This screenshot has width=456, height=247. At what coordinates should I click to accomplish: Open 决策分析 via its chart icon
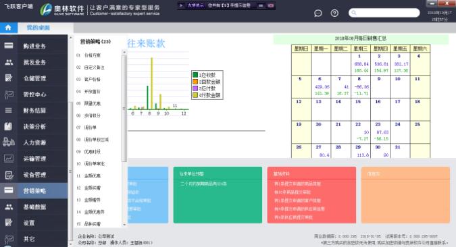tap(8, 126)
